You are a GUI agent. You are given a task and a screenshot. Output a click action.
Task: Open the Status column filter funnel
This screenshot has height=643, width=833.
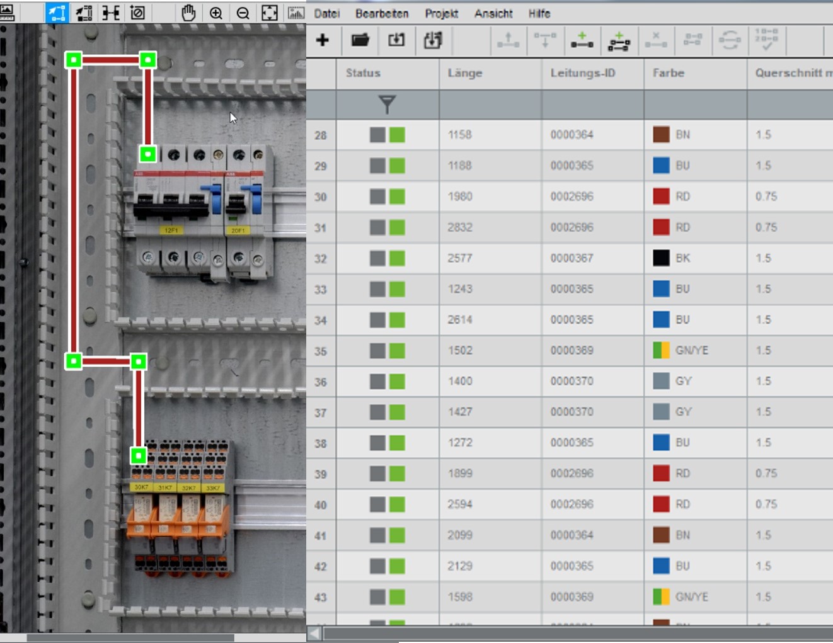(x=387, y=105)
